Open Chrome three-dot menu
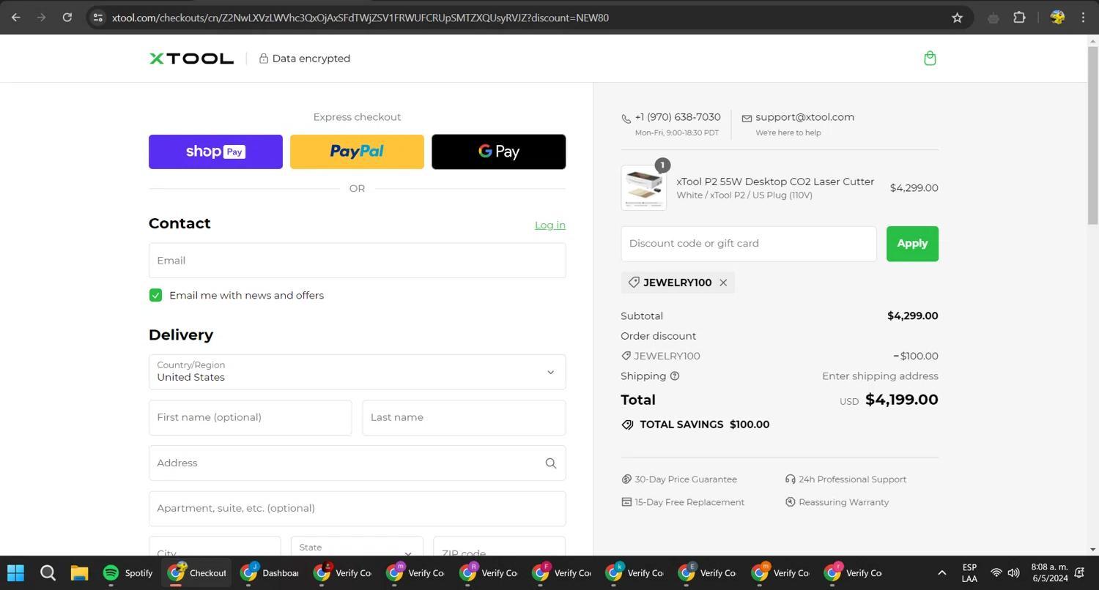1099x590 pixels. (1083, 18)
